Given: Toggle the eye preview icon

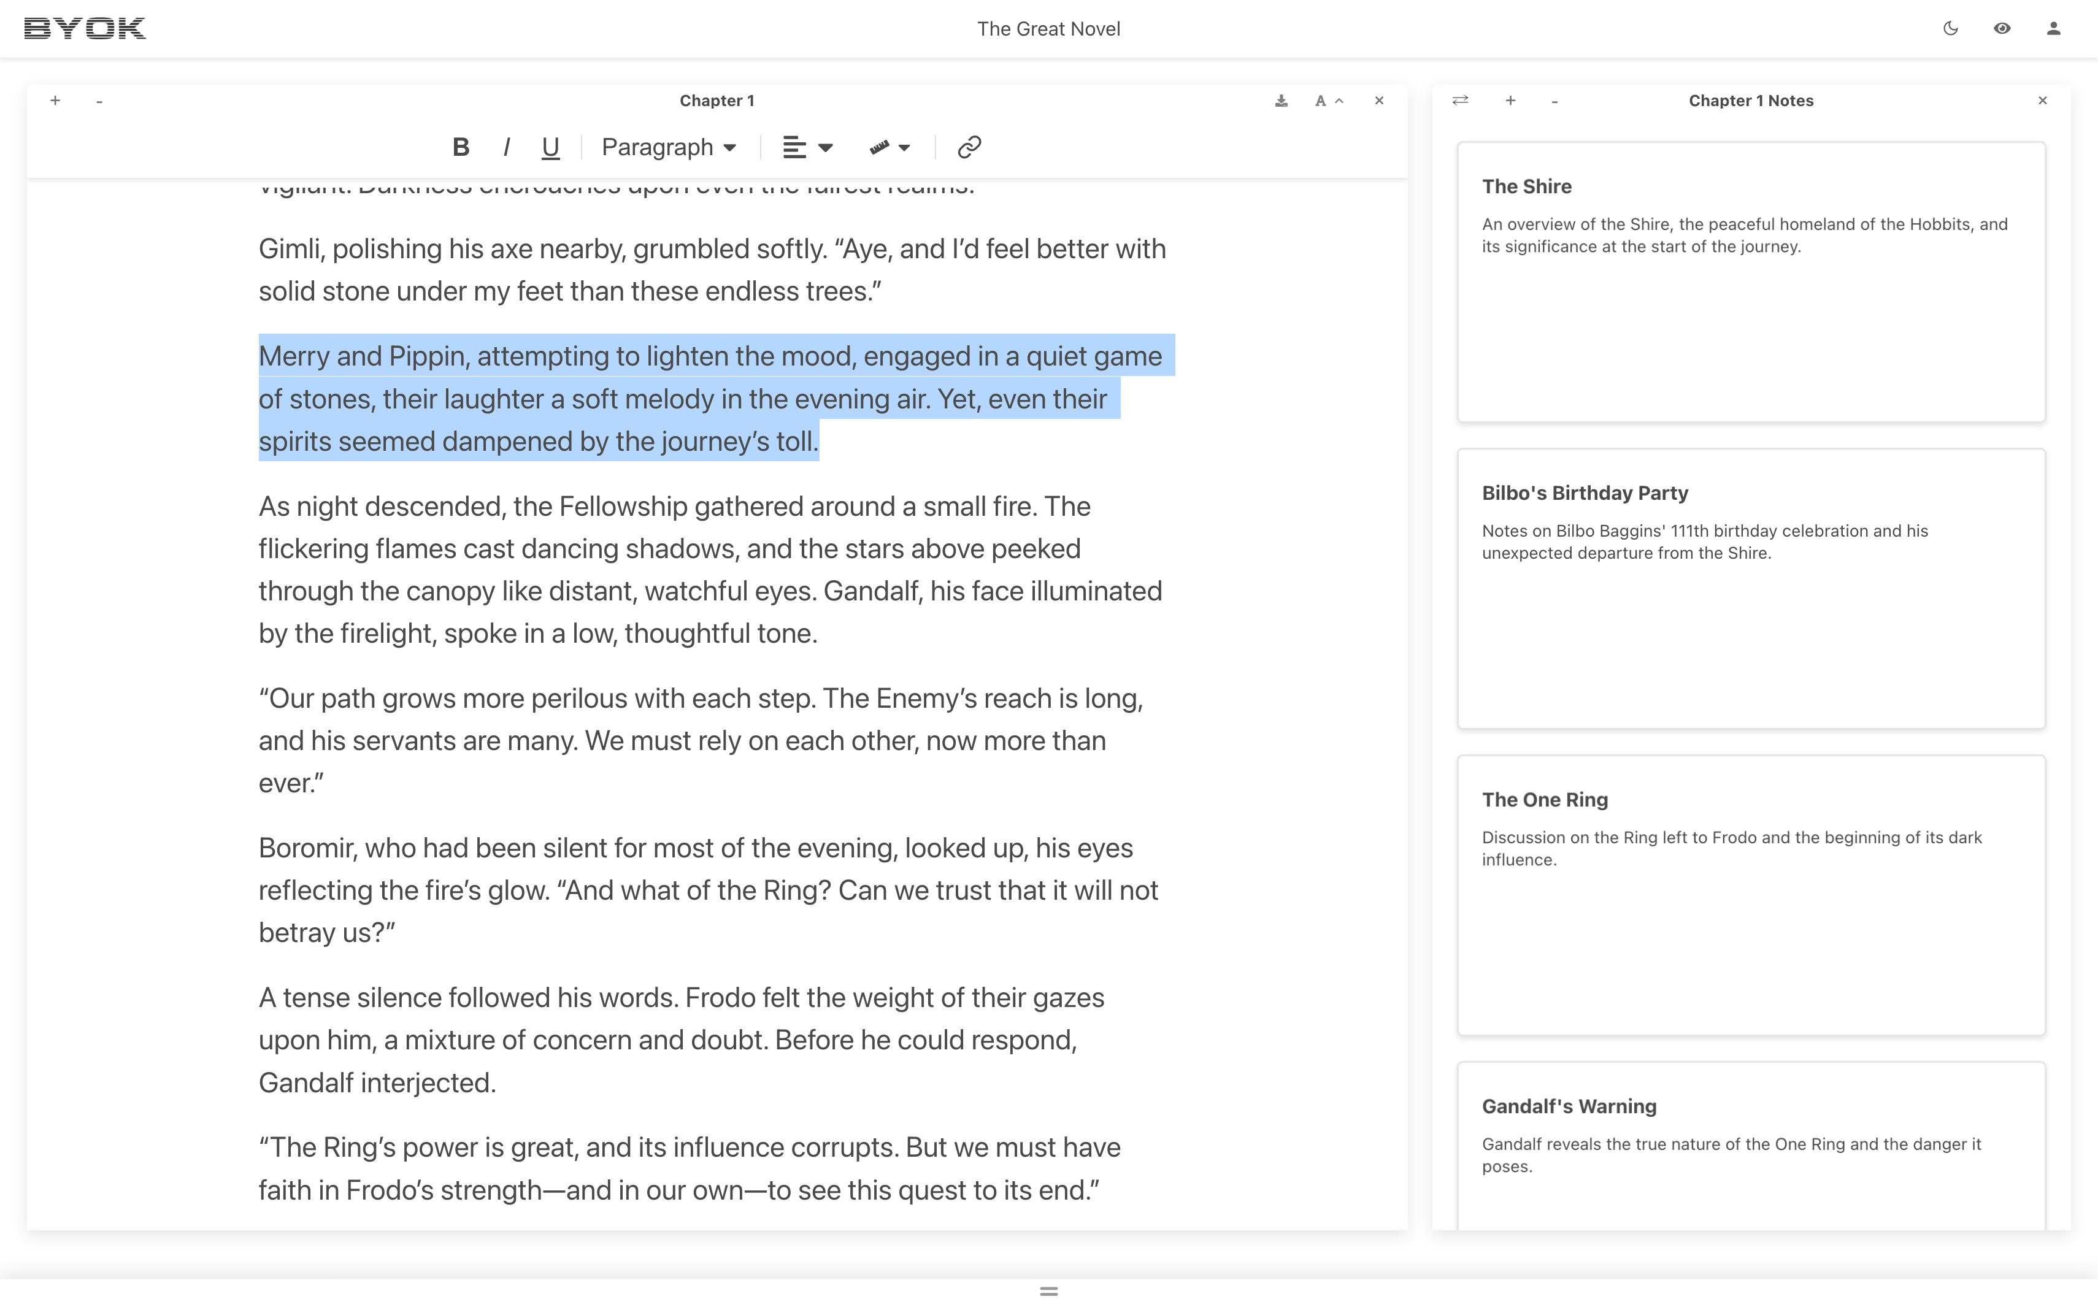Looking at the screenshot, I should click(x=2002, y=29).
